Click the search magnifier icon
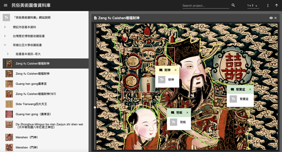The width and height of the screenshot is (282, 152). (x=233, y=5)
